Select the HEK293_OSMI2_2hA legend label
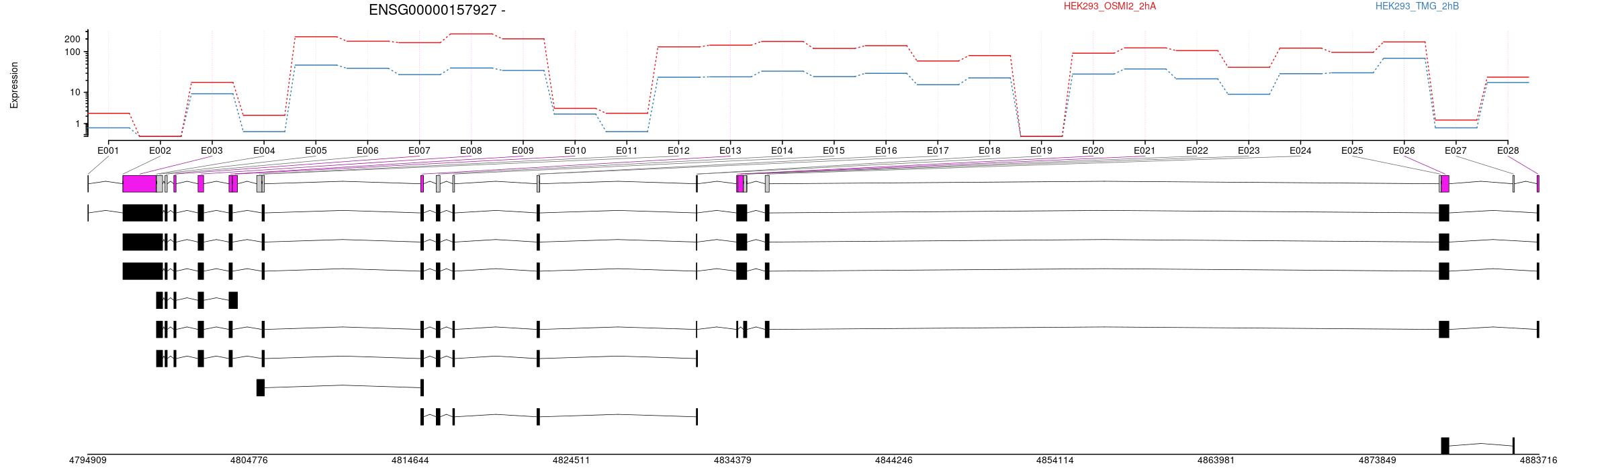1612x470 pixels. pos(1110,6)
